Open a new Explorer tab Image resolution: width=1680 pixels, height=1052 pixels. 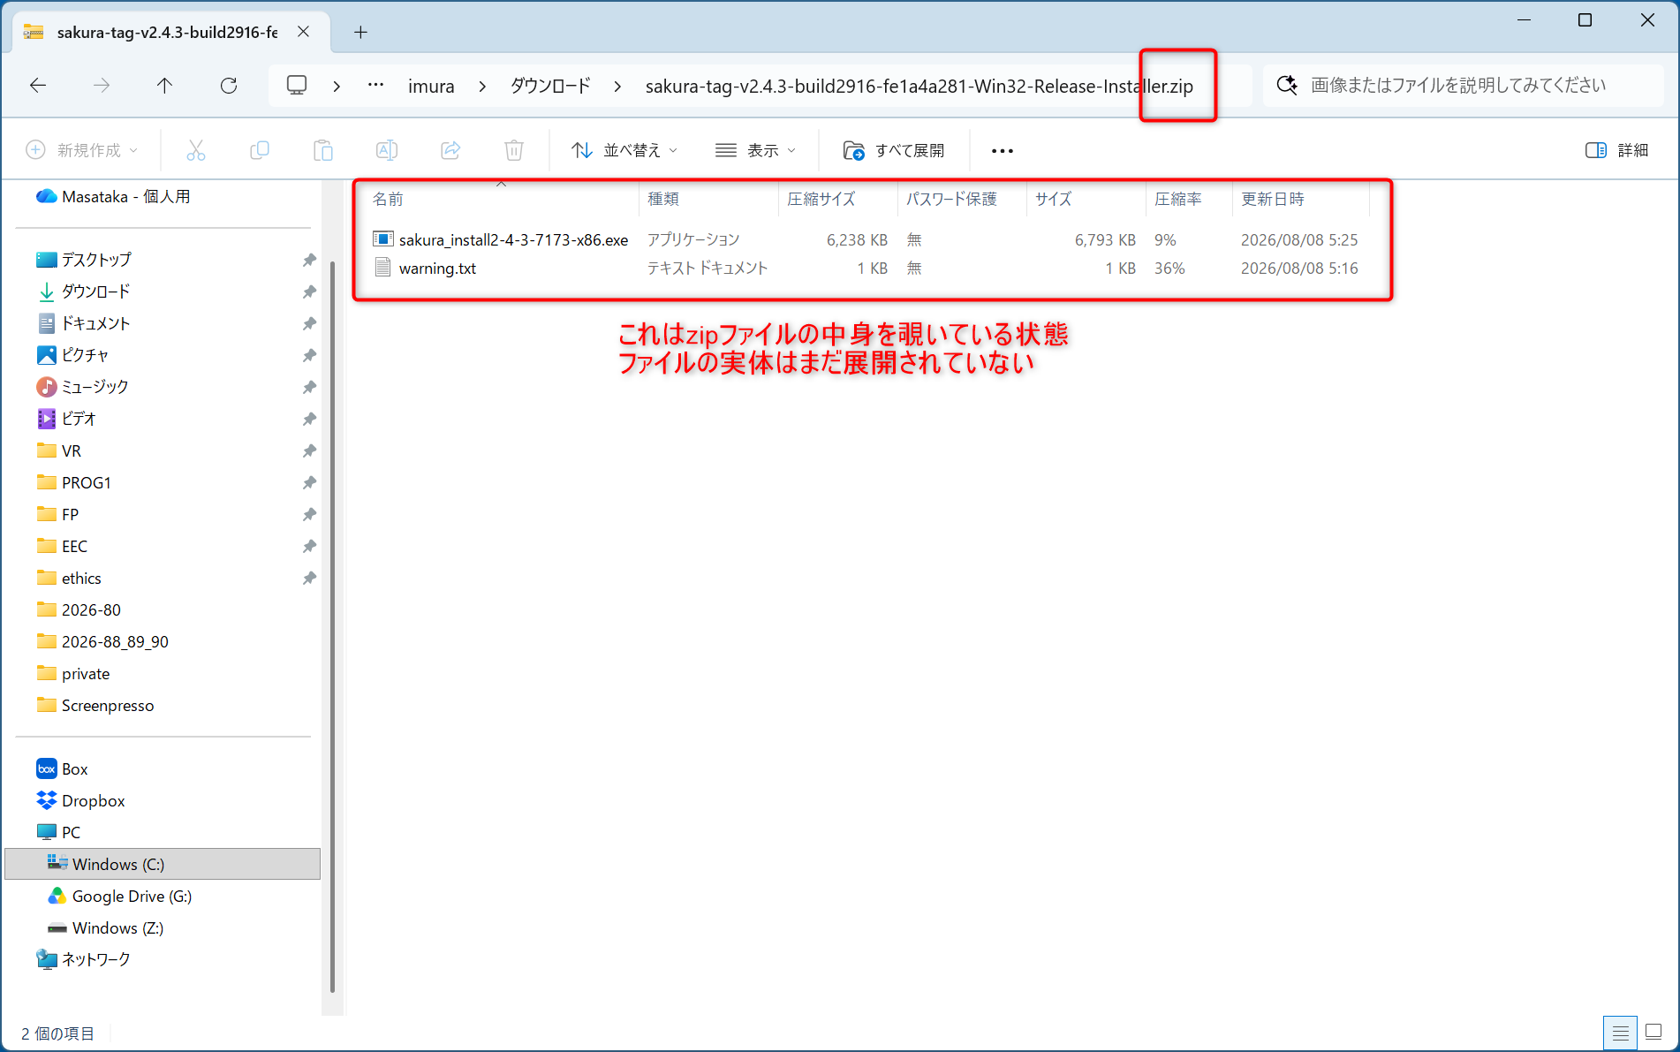tap(360, 33)
